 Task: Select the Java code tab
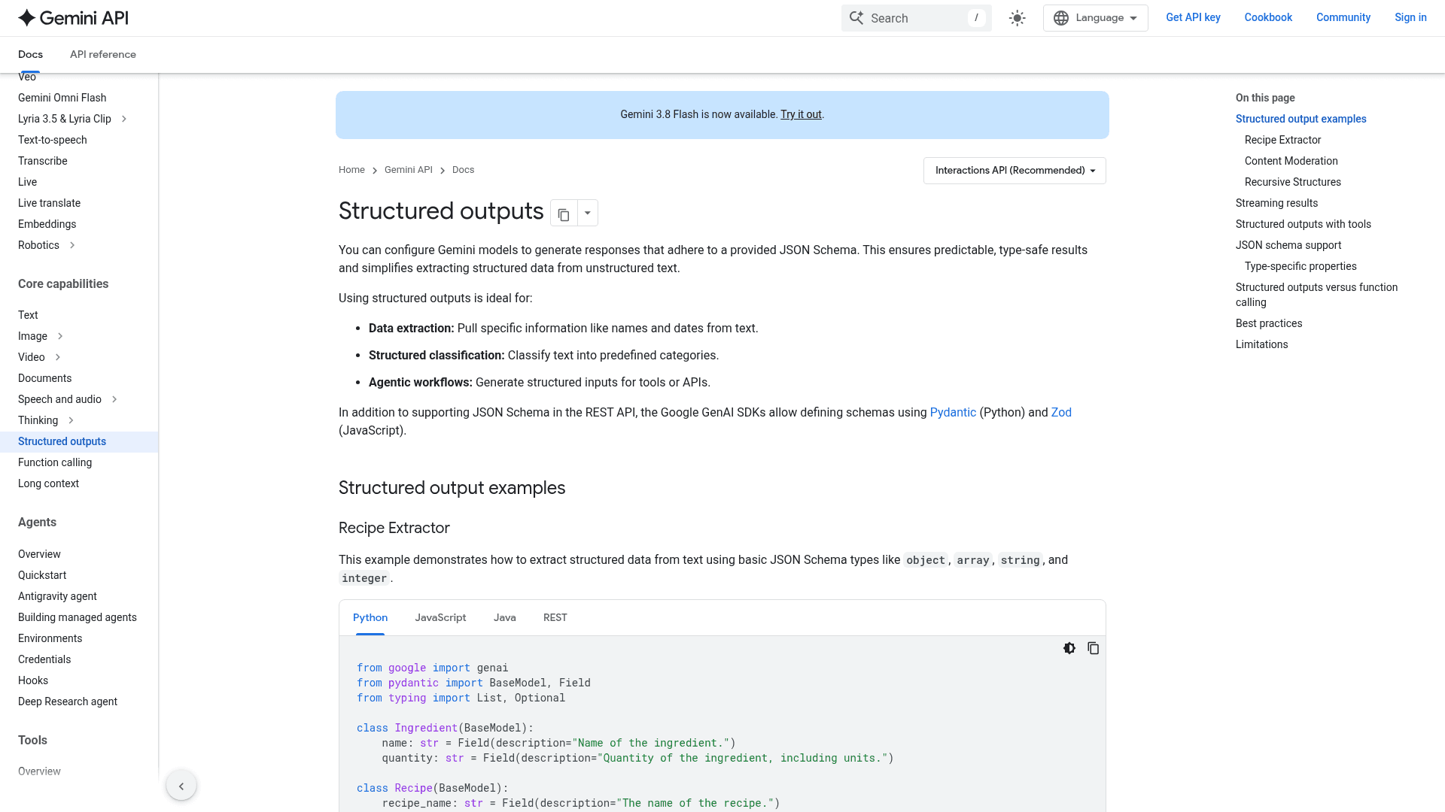(x=505, y=618)
